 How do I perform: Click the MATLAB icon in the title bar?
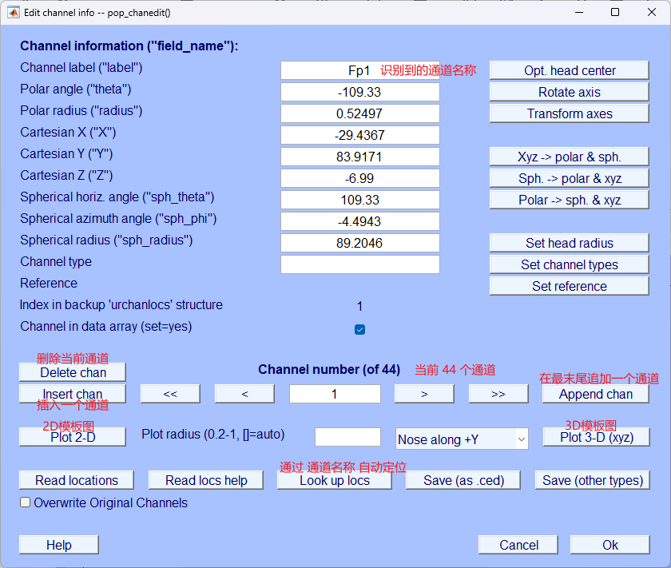14,13
